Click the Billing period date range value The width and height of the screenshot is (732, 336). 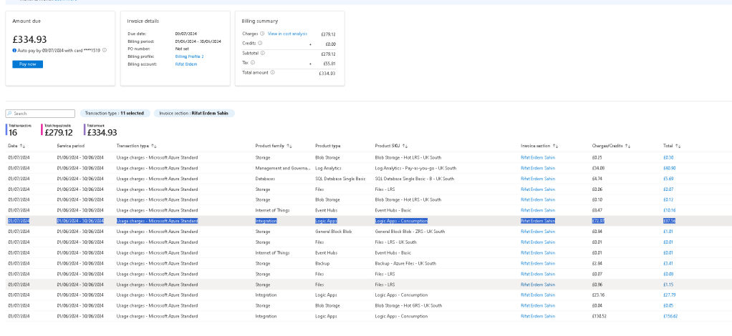[x=198, y=41]
